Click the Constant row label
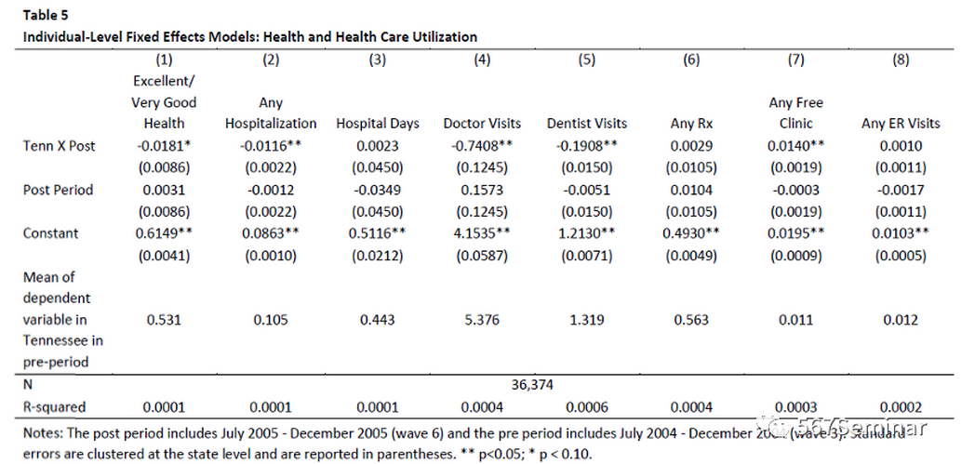This screenshot has width=975, height=464. coord(50,233)
